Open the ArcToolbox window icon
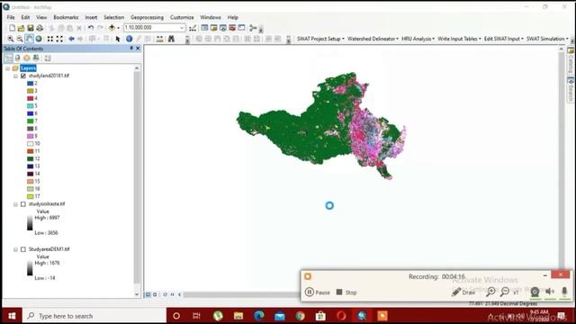Viewport: 576px width, 324px height. pos(232,28)
